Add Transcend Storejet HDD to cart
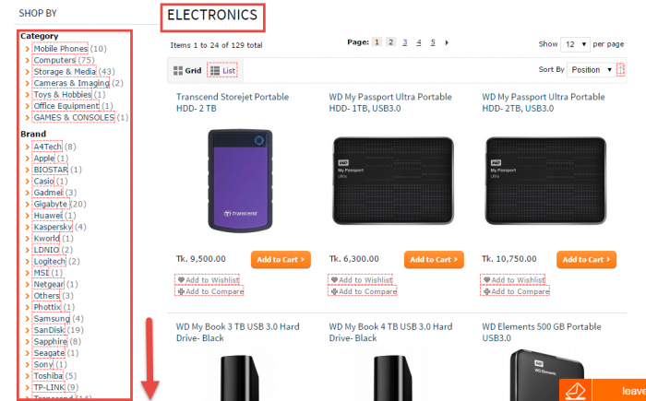The height and width of the screenshot is (401, 646). point(280,260)
